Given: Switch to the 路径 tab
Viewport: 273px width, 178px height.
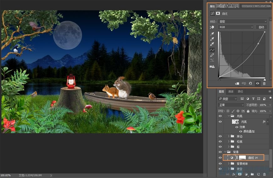Looking at the screenshot, I should click(x=240, y=92).
